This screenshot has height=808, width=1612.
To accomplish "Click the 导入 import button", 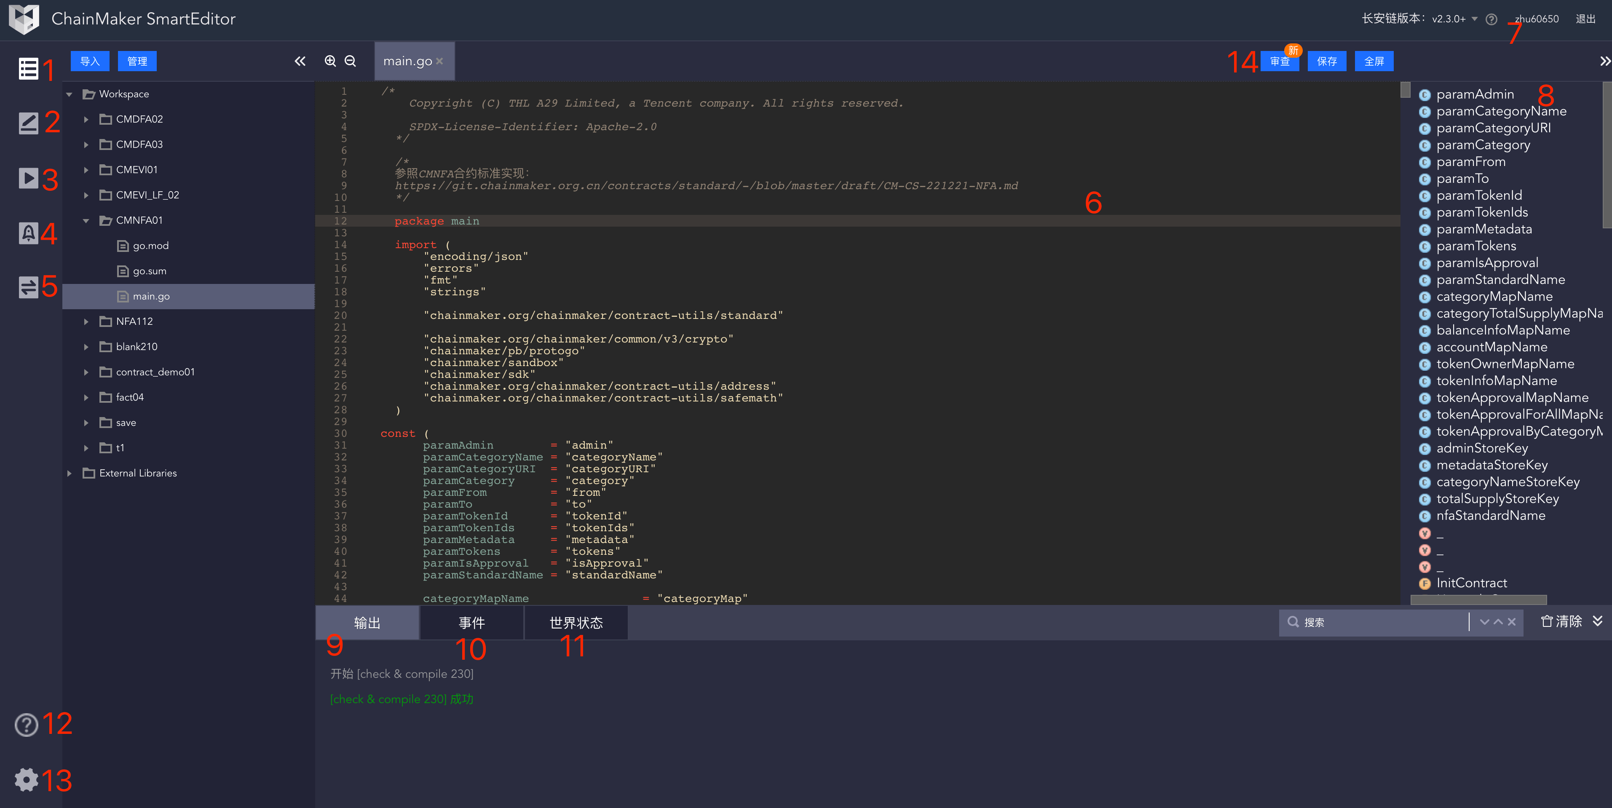I will [89, 62].
